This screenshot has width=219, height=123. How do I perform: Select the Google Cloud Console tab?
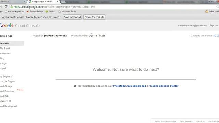point(42,2)
